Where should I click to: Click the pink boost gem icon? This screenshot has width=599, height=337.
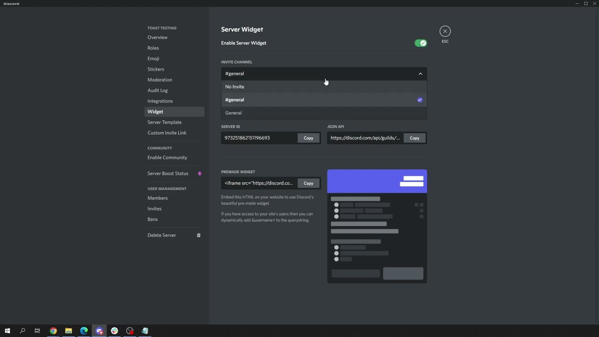199,174
